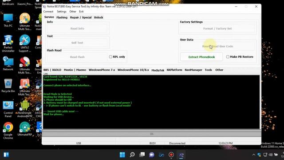This screenshot has height=160, width=284.
Task: Select the BB5 | XGOLD platform tab
Action: tap(52, 70)
